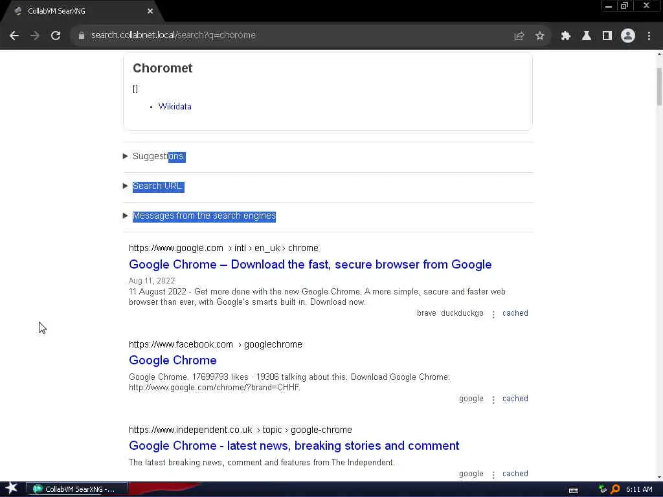Open the Independent Google Chrome news result
Image resolution: width=663 pixels, height=497 pixels.
click(x=294, y=446)
